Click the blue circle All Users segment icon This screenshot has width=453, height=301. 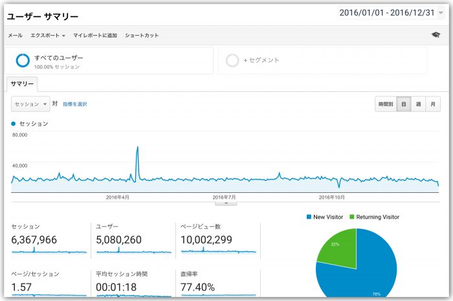[x=23, y=60]
